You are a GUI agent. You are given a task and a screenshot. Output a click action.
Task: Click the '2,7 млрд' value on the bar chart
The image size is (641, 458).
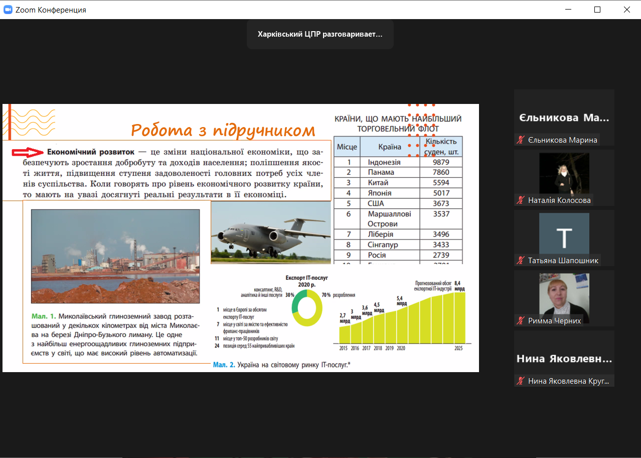(x=344, y=318)
